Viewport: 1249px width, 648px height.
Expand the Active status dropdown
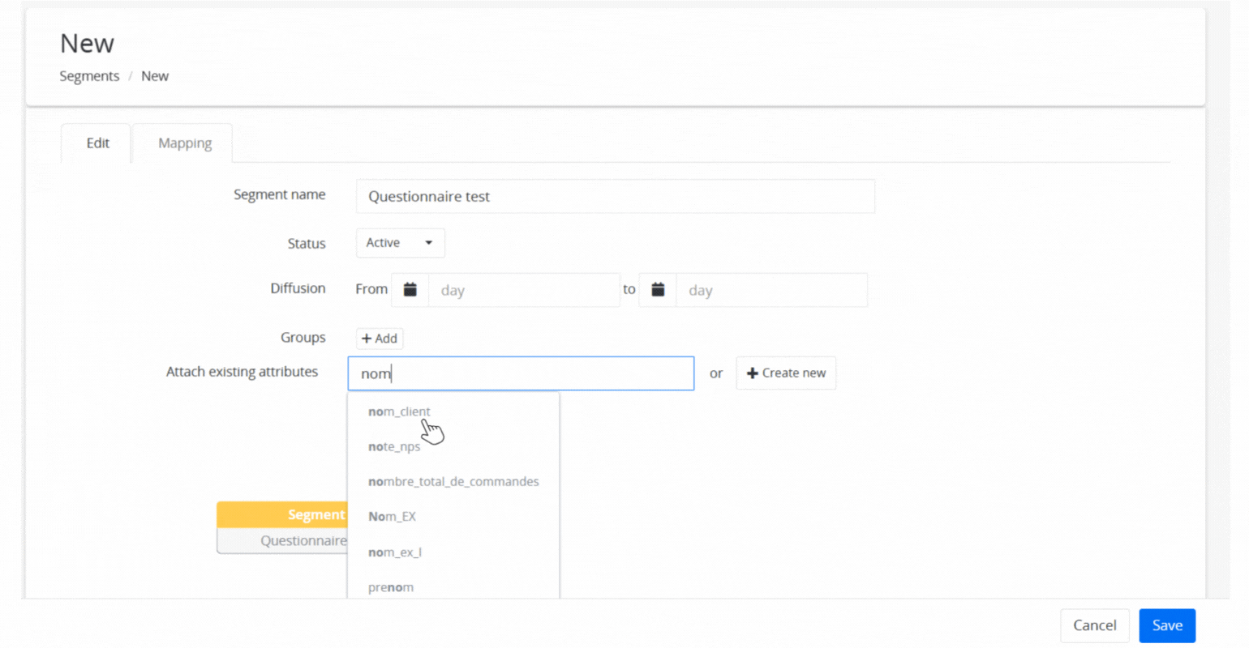[x=400, y=243]
